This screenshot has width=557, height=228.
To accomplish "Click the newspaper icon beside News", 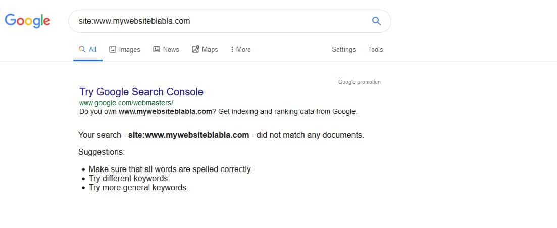I will point(157,49).
